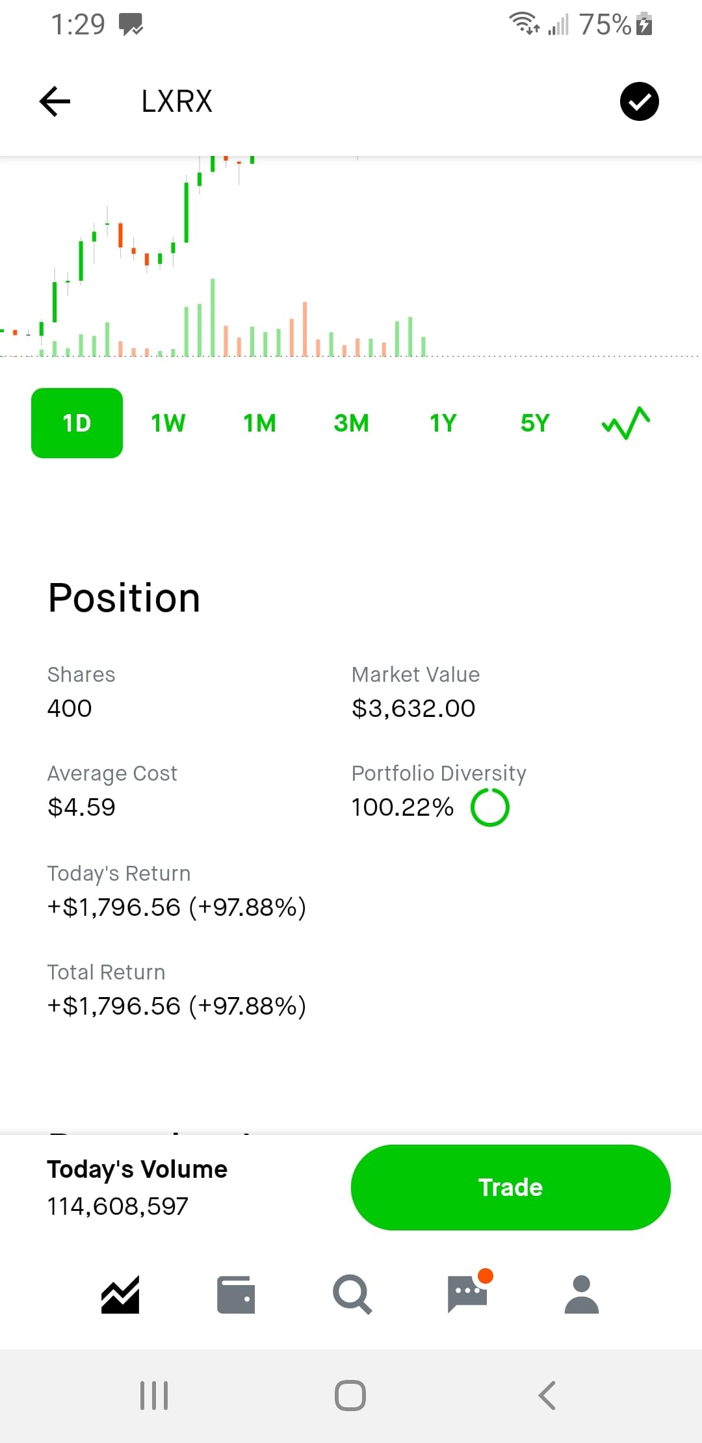Image resolution: width=702 pixels, height=1443 pixels.
Task: Switch chart to 1W range
Action: 168,423
